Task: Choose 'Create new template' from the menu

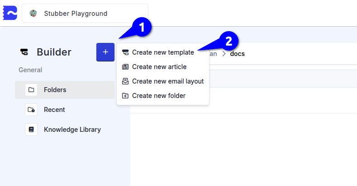Action: (x=163, y=52)
